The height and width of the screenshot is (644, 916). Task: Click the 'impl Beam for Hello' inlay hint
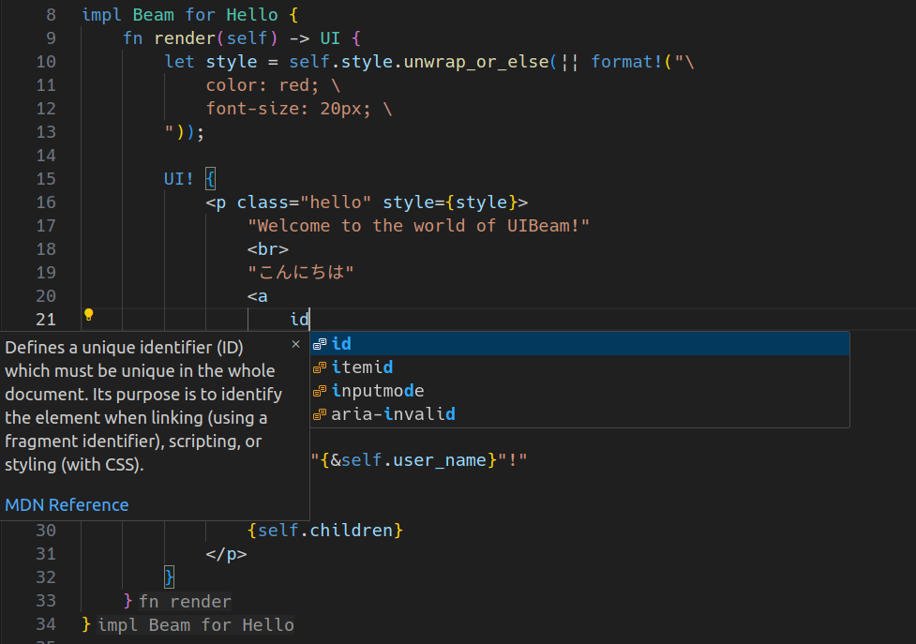[x=196, y=624]
